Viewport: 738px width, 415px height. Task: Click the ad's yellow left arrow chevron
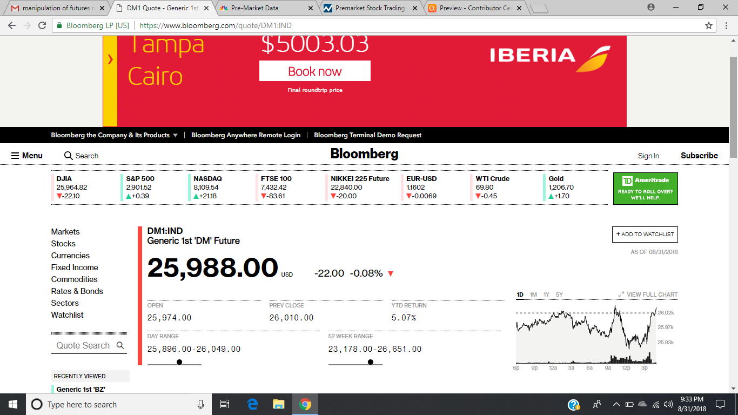[110, 59]
